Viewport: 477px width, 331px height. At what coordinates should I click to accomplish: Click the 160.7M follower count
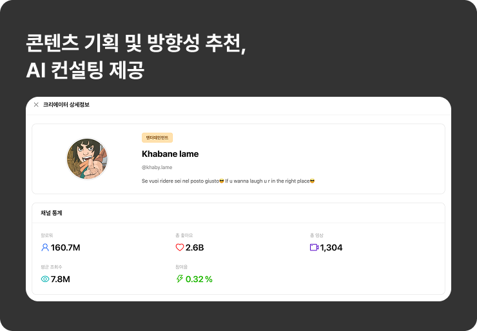click(65, 247)
